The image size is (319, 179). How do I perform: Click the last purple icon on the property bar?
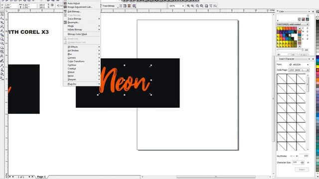(x=134, y=6)
